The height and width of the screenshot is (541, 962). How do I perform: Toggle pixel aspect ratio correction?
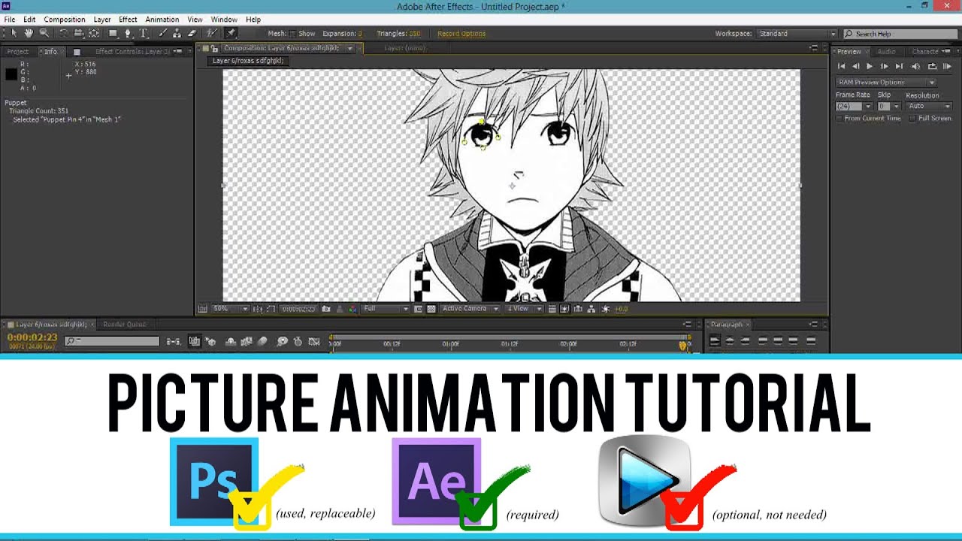(552, 309)
